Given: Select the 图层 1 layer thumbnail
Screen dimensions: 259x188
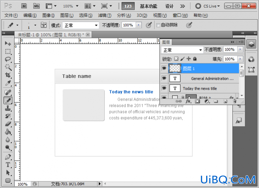Looking at the screenshot, I should [175, 68].
